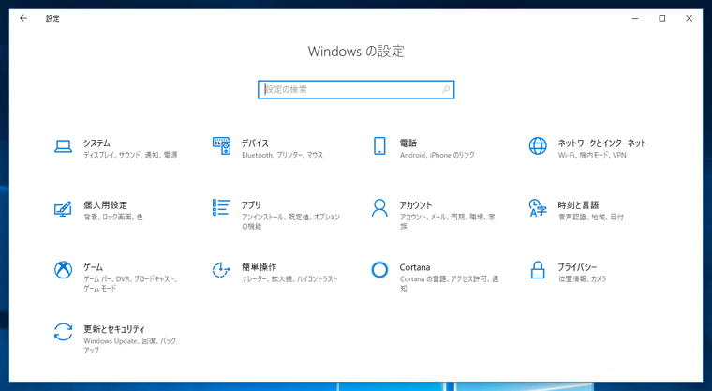Click the 'ディスプレイ、サウンド、通知、電源' description
Viewport: 712px width, 391px height.
tap(130, 155)
